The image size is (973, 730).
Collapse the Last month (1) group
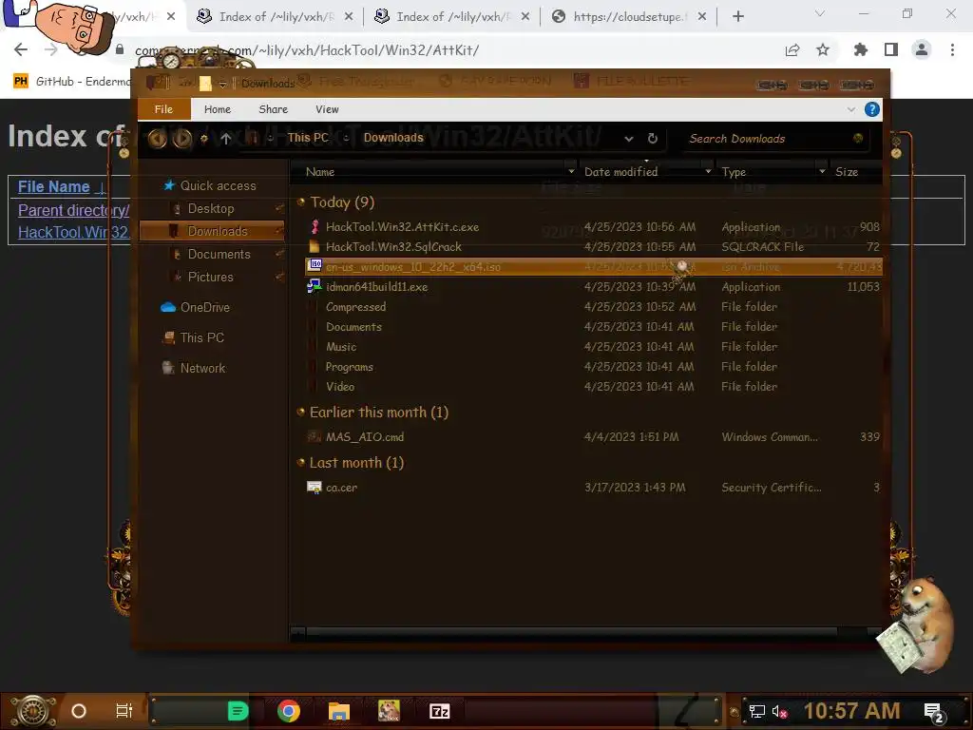(301, 463)
